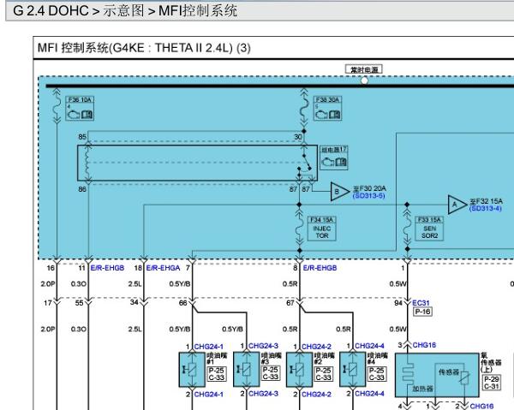The height and width of the screenshot is (410, 514).
Task: Click the 喷油嘴 #2 injector symbol
Action: coord(299,370)
